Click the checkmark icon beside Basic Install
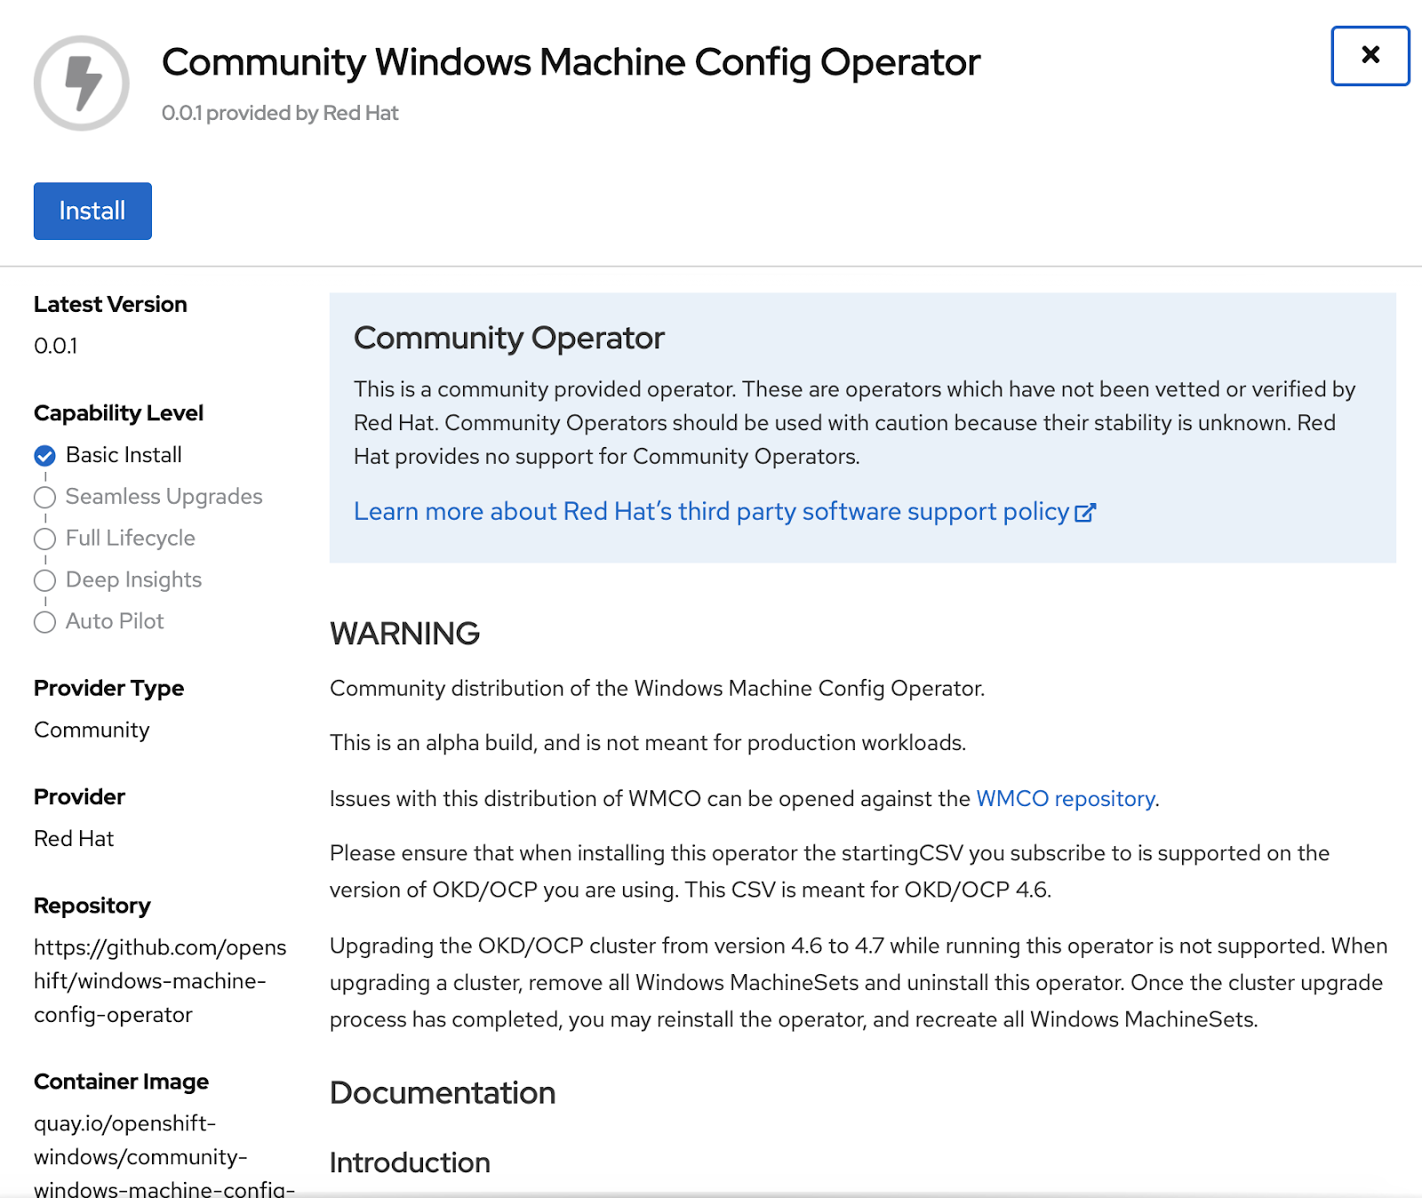The image size is (1422, 1198). pyautogui.click(x=44, y=456)
